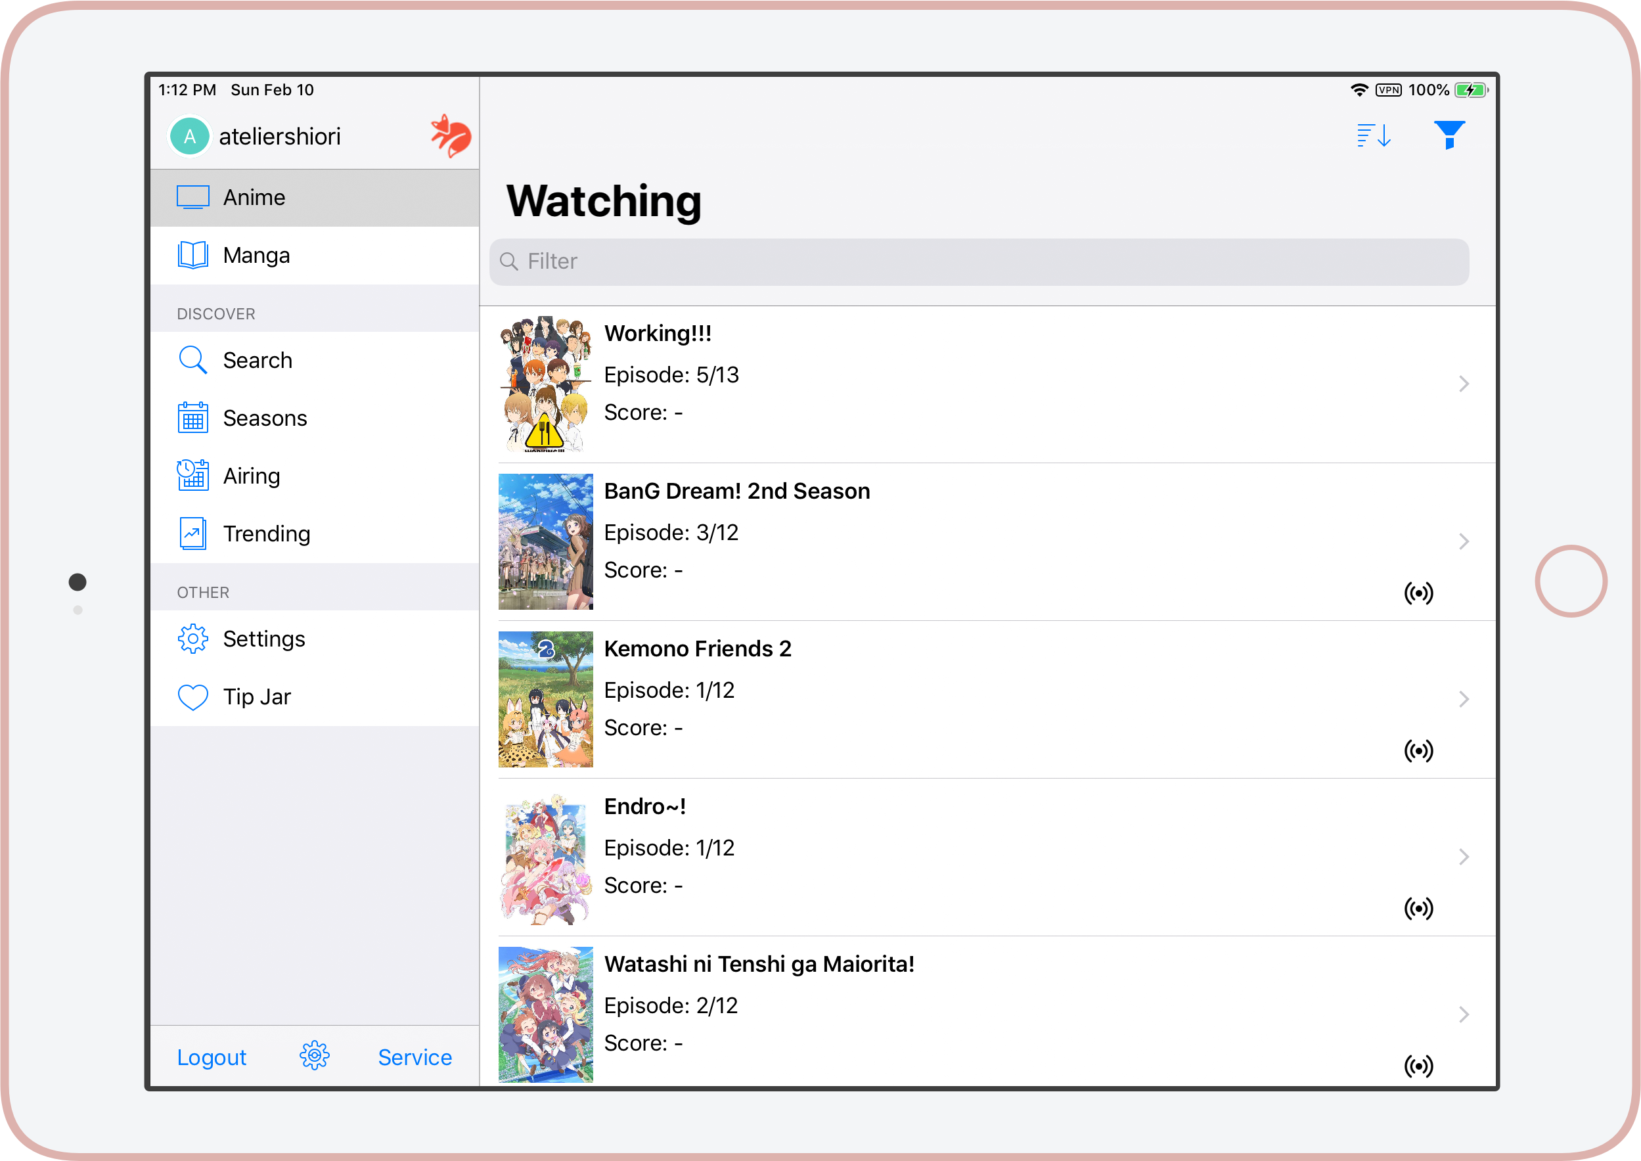Open the Settings label in Other

[263, 639]
